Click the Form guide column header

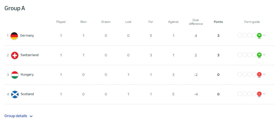tap(252, 22)
